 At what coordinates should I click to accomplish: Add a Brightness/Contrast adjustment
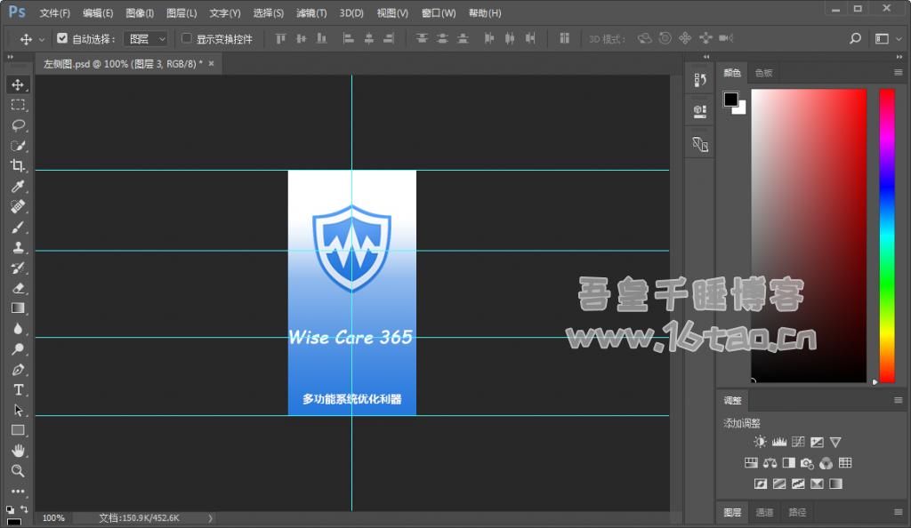tap(760, 442)
